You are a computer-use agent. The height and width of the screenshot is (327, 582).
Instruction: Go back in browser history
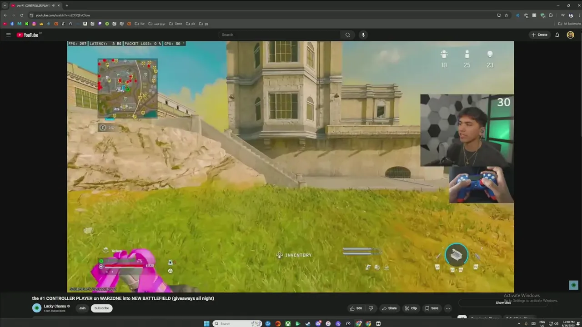click(x=5, y=15)
